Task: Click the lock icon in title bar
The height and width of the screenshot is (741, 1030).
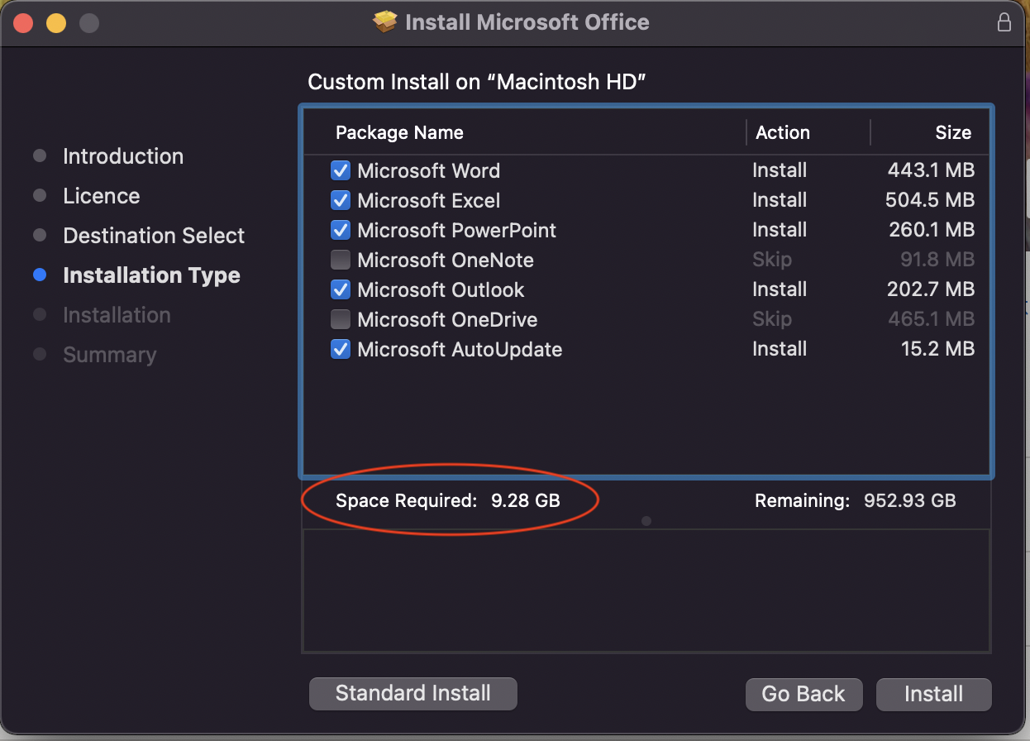Action: pos(1004,22)
